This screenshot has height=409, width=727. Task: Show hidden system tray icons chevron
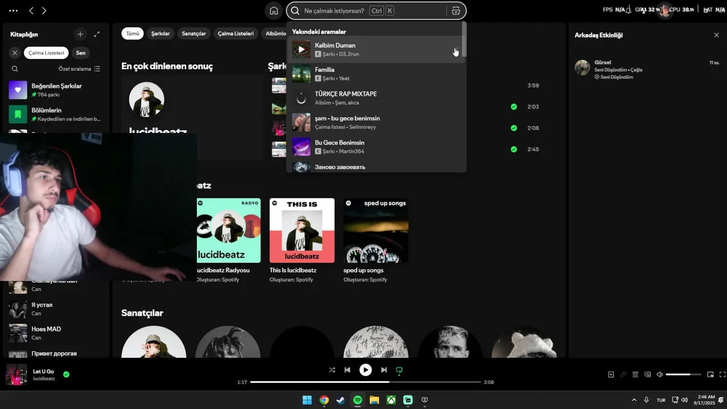point(634,400)
